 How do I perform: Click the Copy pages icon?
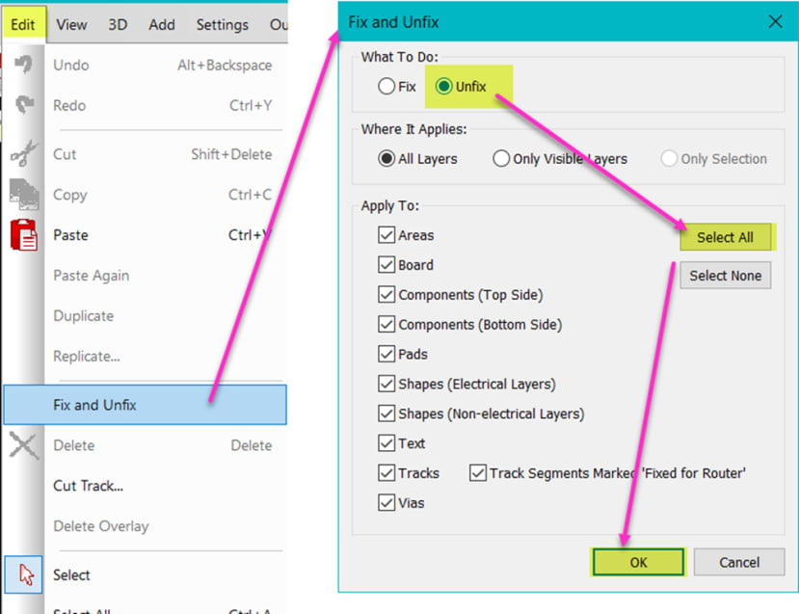click(23, 194)
